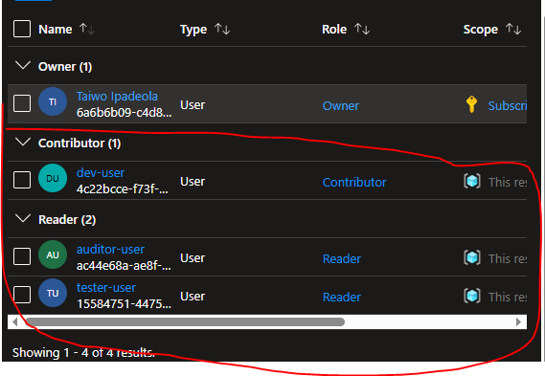Collapse the Contributor (1) group chevron
The width and height of the screenshot is (545, 376).
point(23,142)
